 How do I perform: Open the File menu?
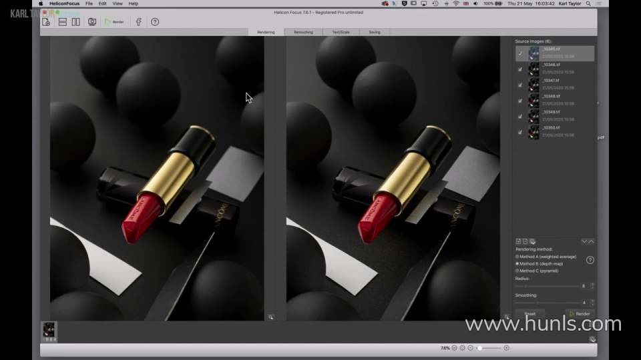(89, 4)
